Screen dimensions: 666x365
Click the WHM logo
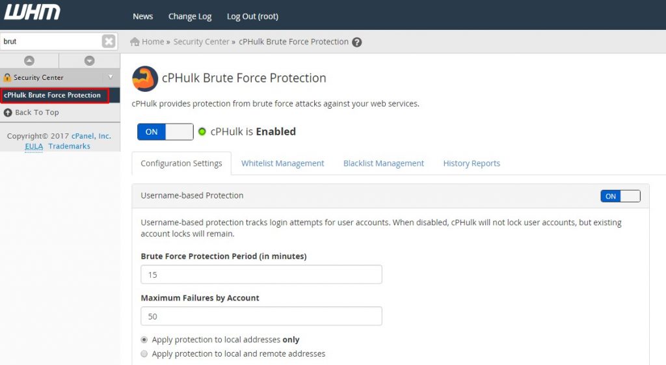[33, 12]
